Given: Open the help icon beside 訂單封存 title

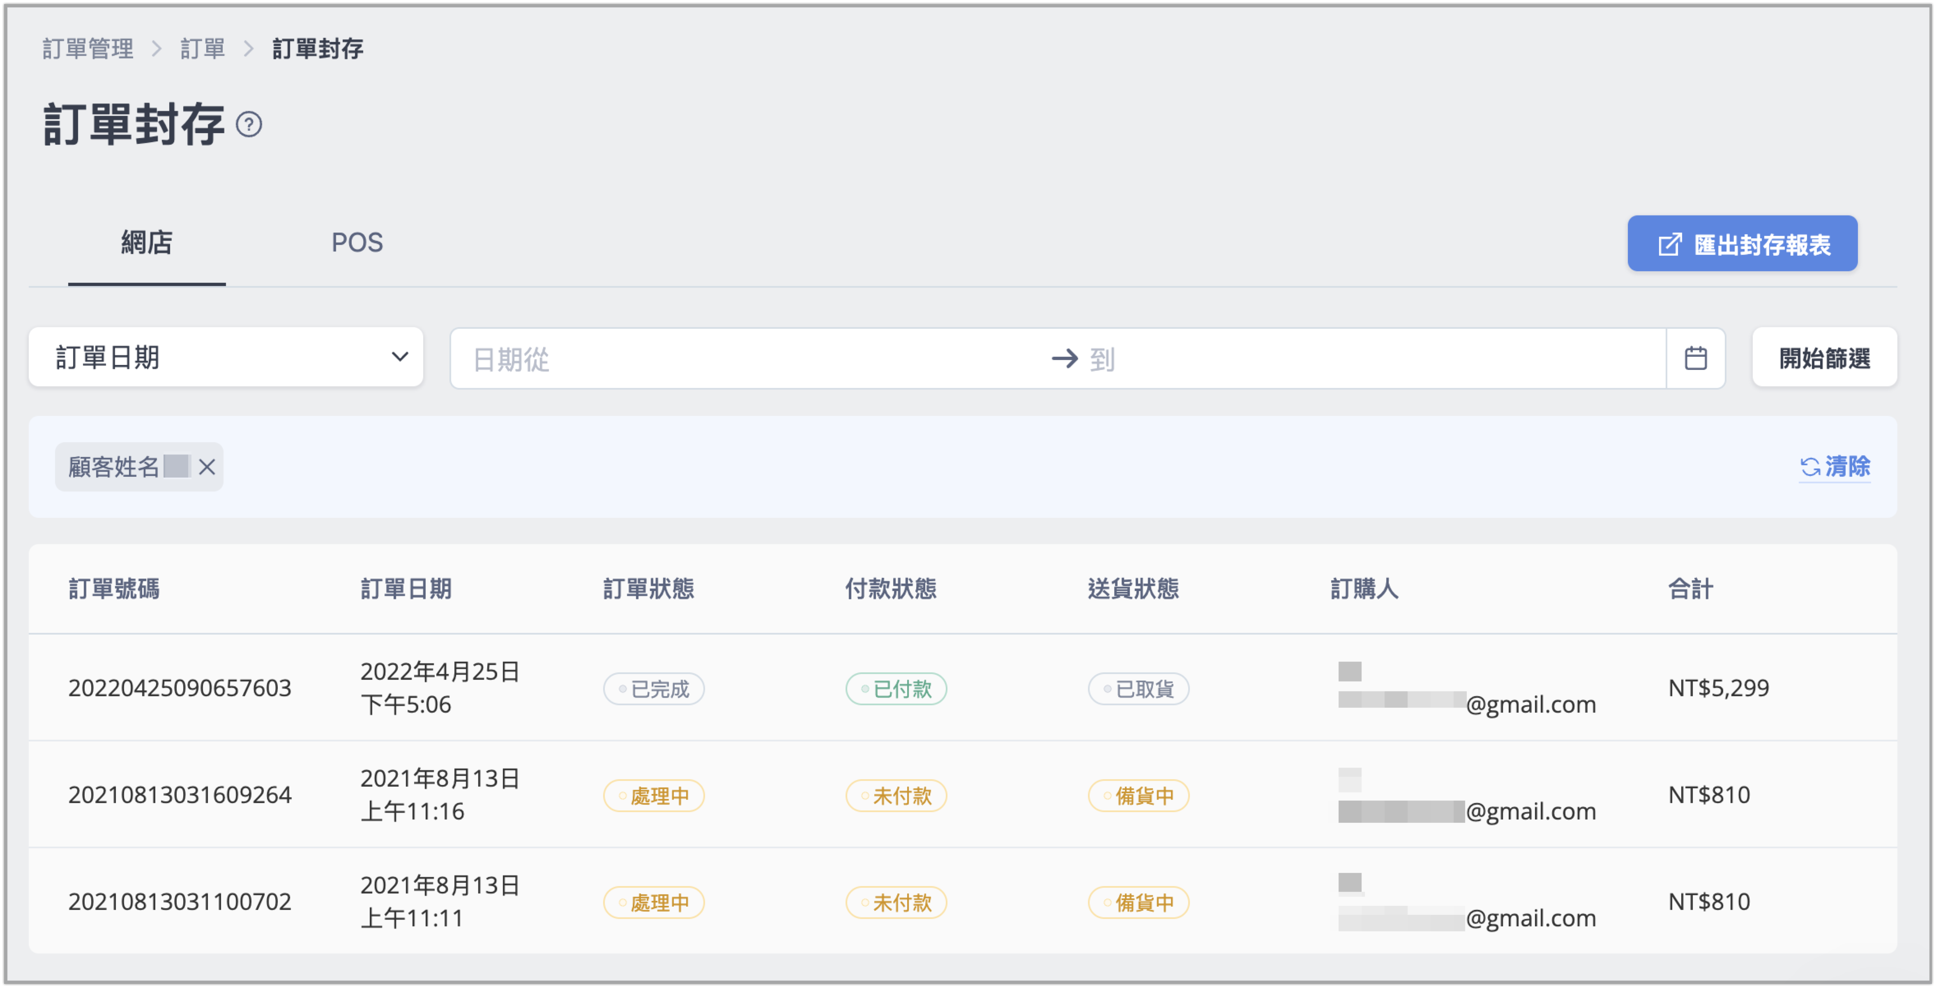Looking at the screenshot, I should (249, 124).
